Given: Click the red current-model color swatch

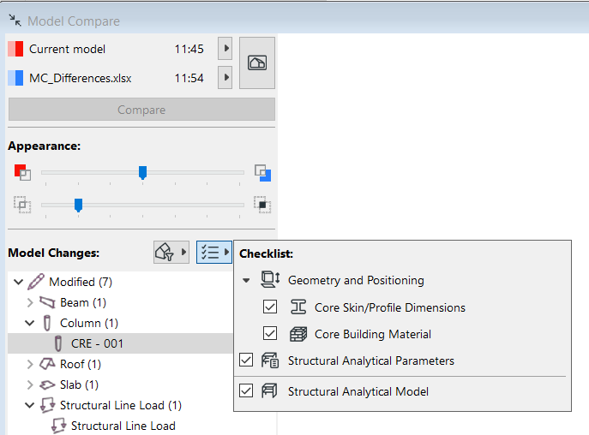Looking at the screenshot, I should (15, 49).
